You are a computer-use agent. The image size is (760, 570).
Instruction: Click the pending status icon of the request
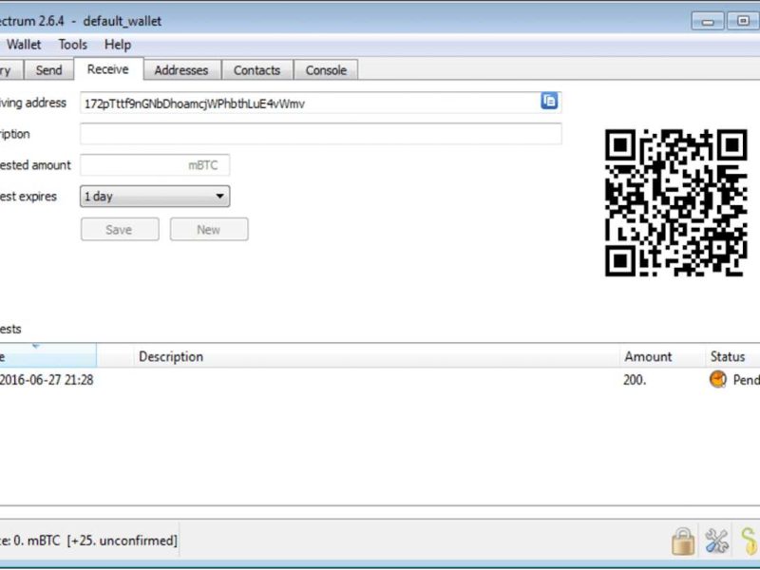(x=718, y=379)
